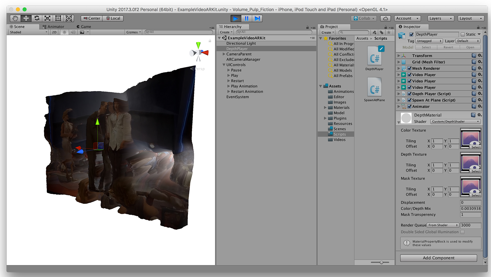
Task: Select the Hand tool in toolbar
Action: pos(15,18)
